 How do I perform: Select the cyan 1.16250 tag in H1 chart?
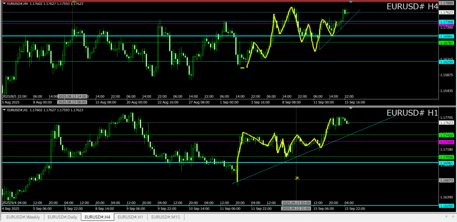click(x=447, y=205)
